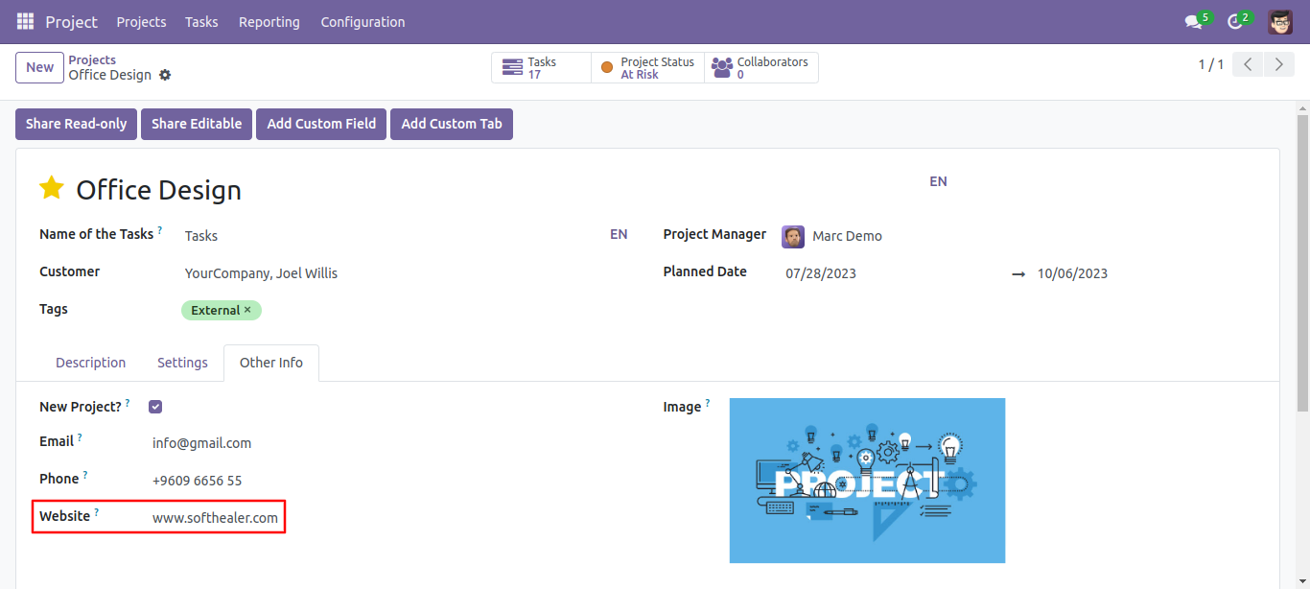Click the end date 10/06/2023
Viewport: 1310px width, 589px height.
pos(1072,273)
